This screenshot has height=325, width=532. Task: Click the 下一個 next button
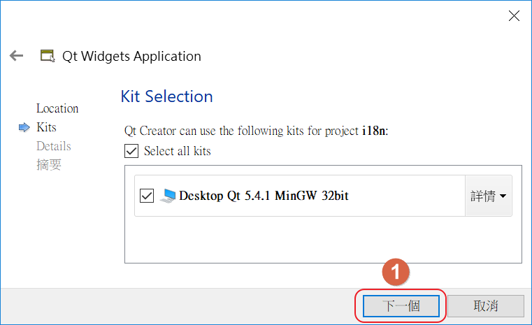pos(401,306)
